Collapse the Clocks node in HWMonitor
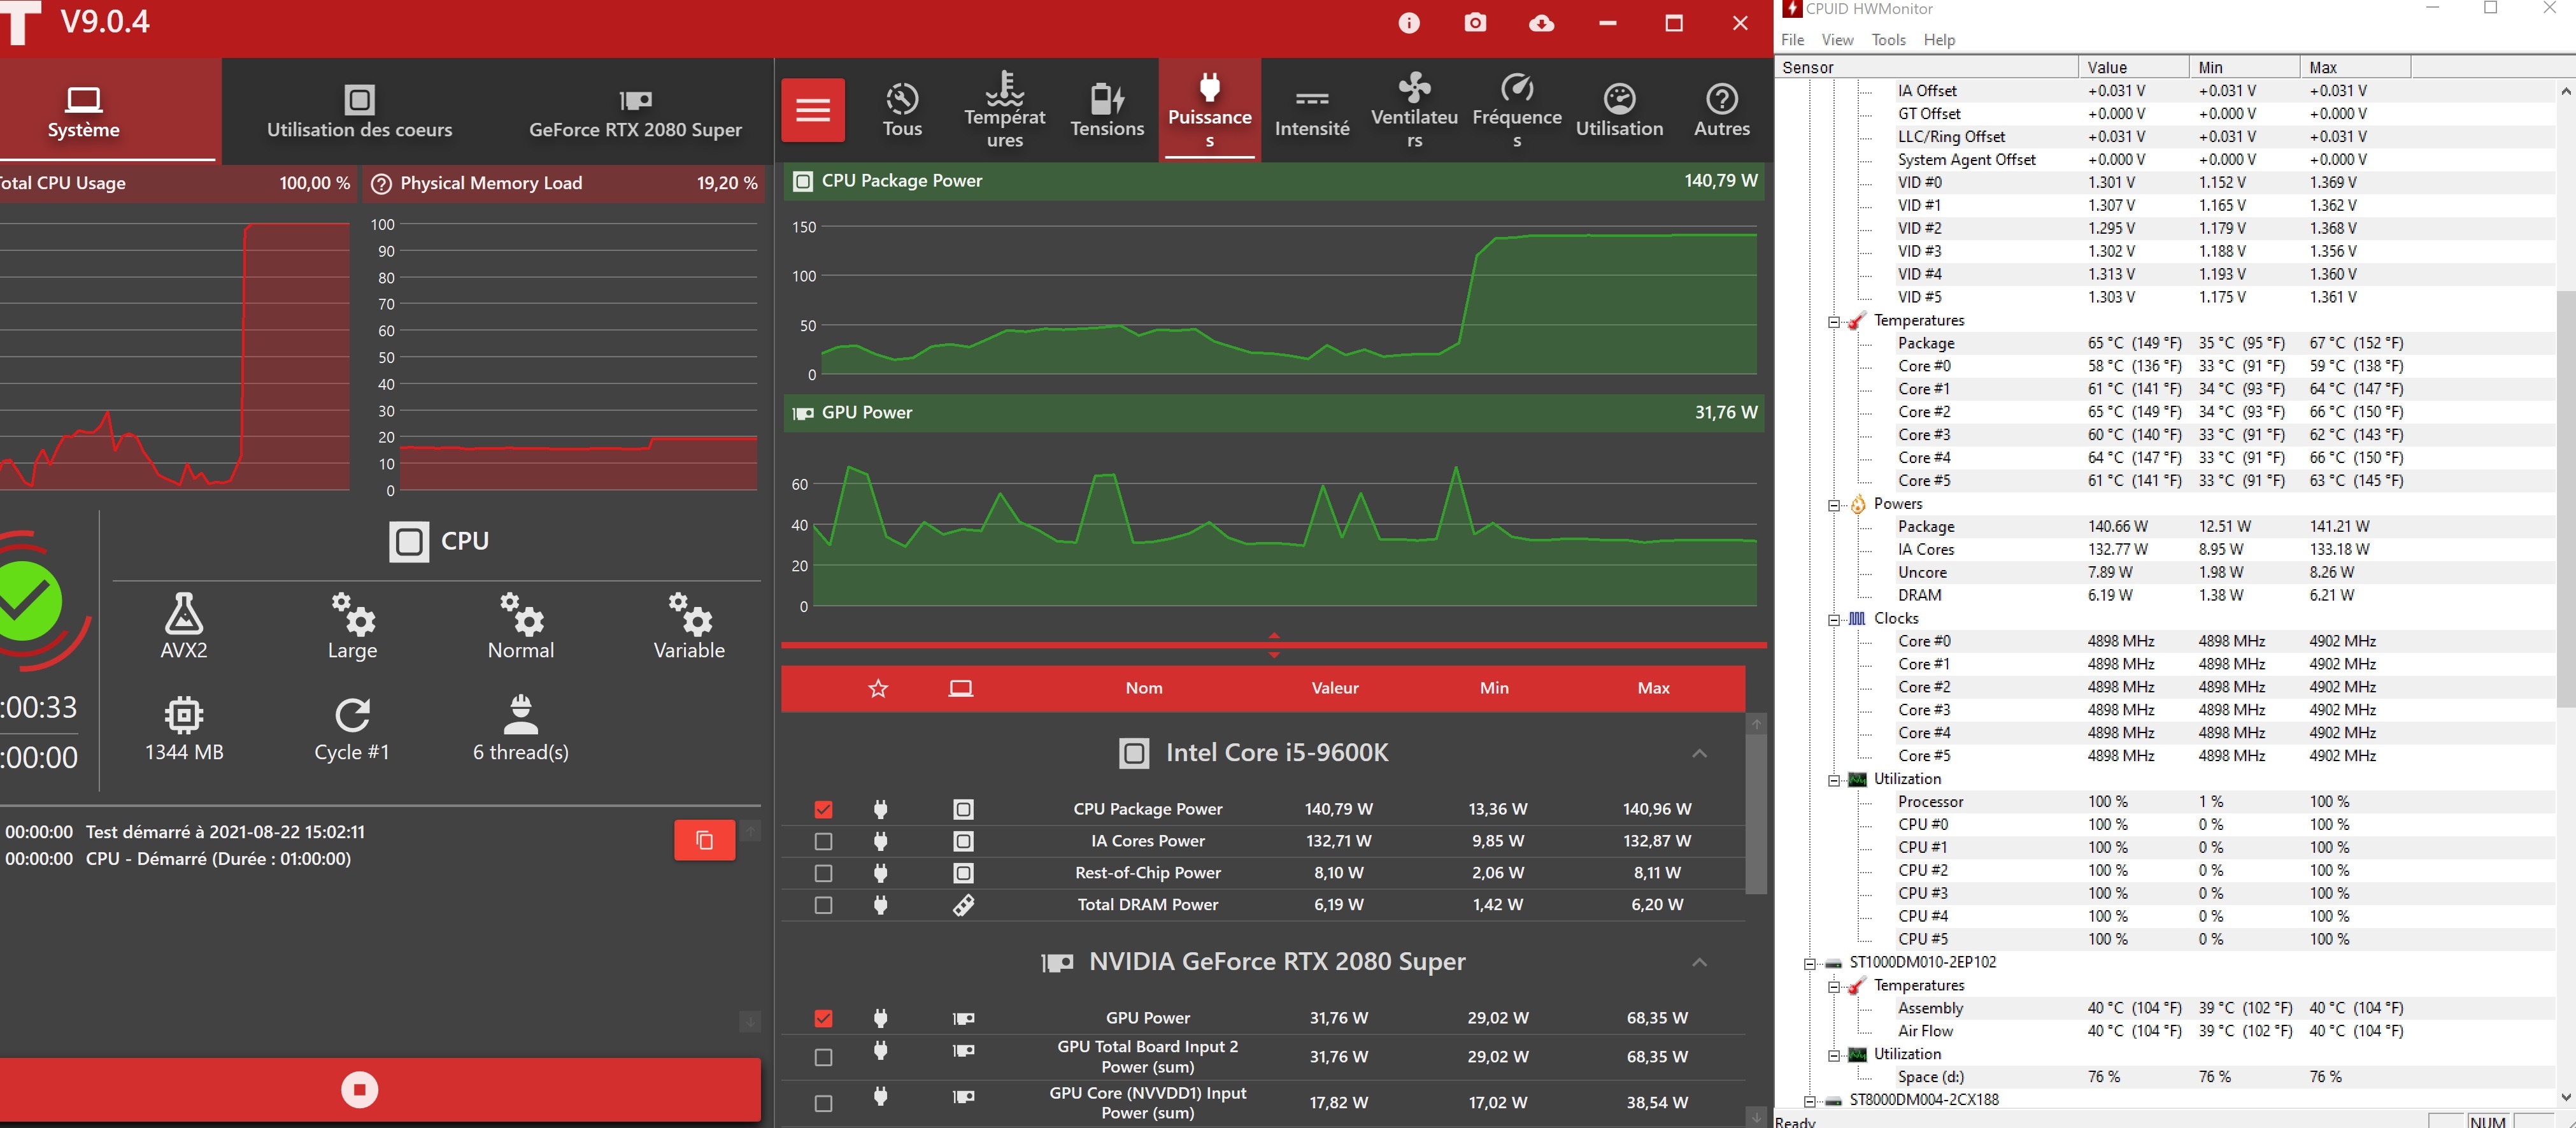Screen dimensions: 2576x1128 click(1833, 620)
